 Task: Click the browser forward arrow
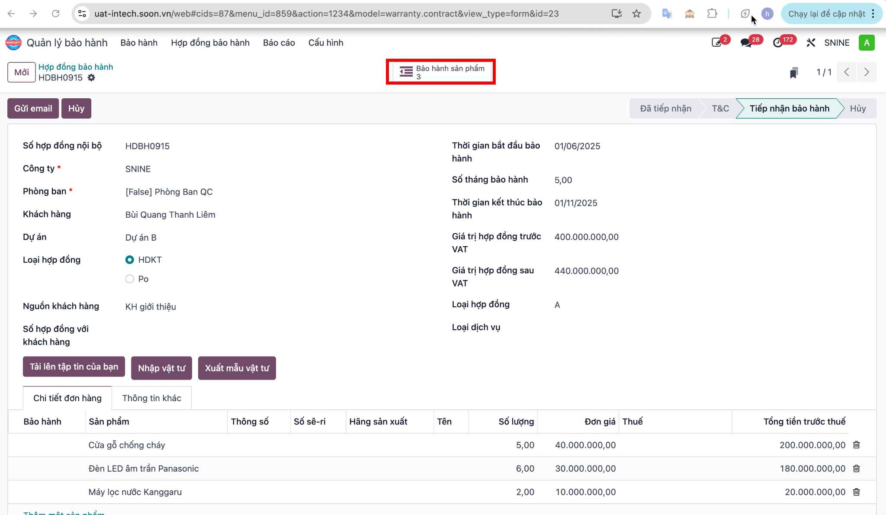[33, 13]
